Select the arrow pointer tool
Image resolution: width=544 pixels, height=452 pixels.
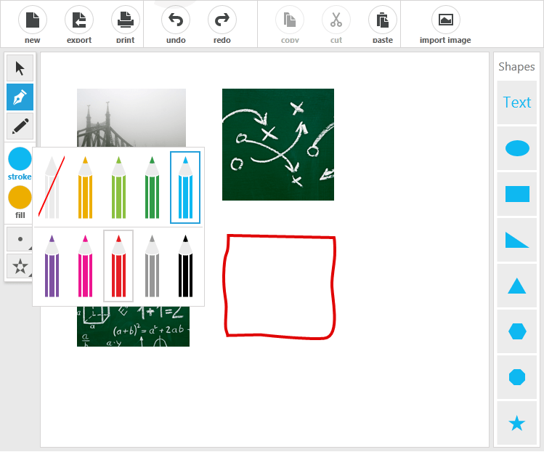coord(20,68)
